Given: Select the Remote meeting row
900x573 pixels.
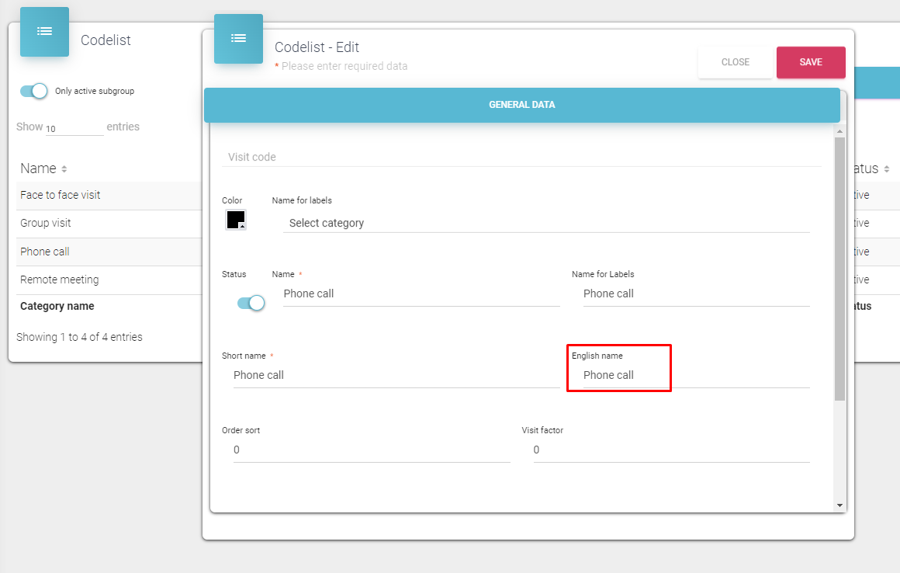Looking at the screenshot, I should pos(60,280).
